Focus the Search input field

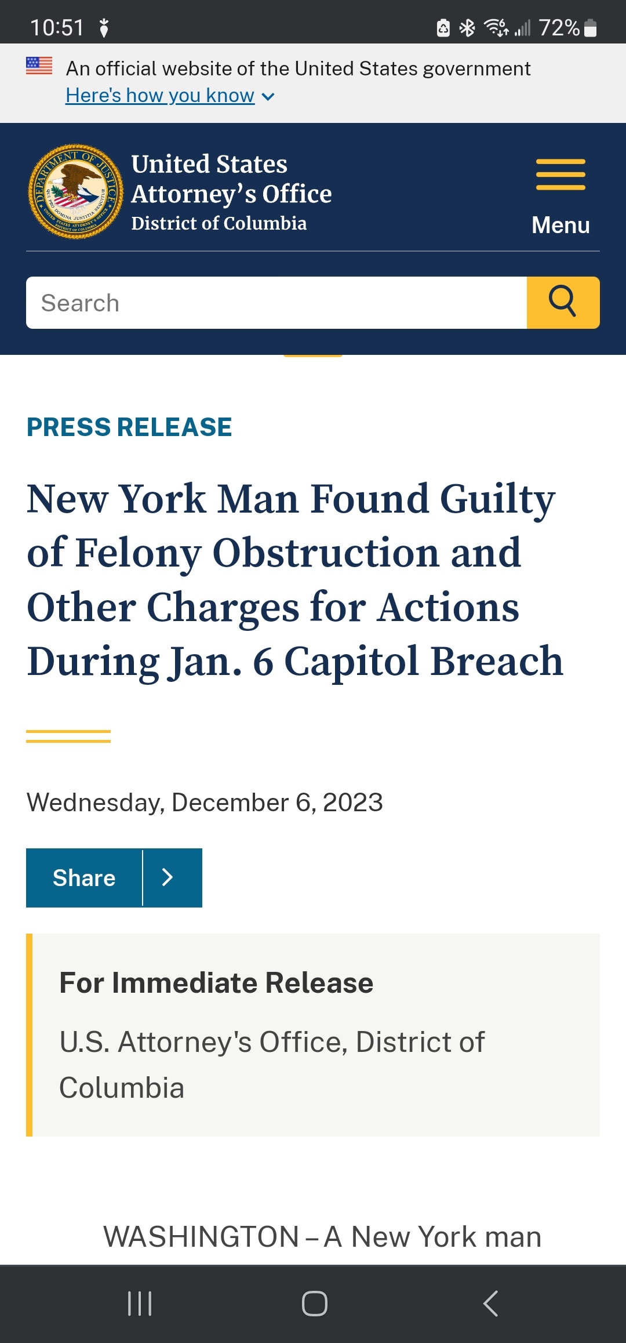pyautogui.click(x=276, y=303)
